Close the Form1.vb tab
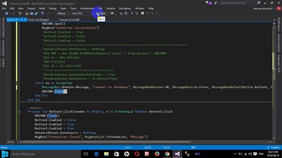The height and width of the screenshot is (158, 282). coord(26,20)
